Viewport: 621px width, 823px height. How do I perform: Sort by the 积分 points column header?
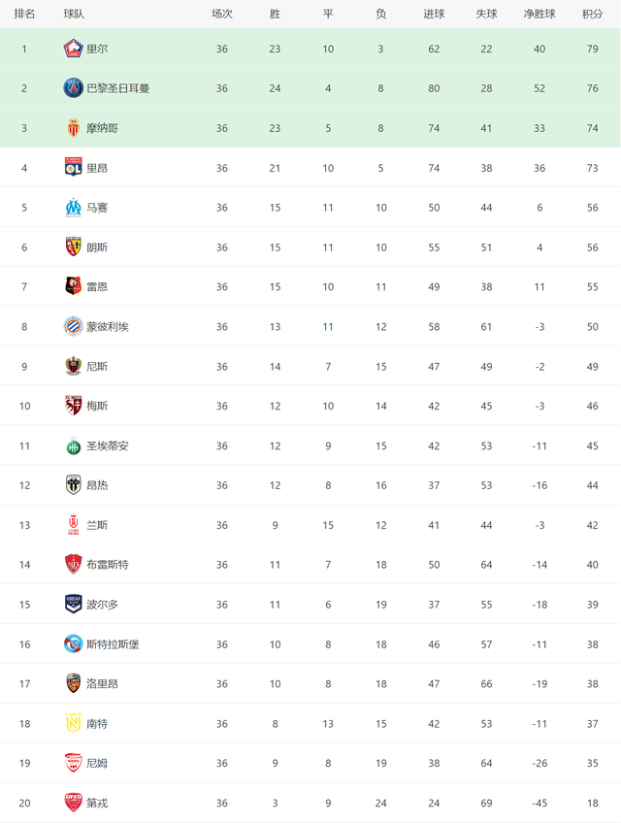(592, 15)
